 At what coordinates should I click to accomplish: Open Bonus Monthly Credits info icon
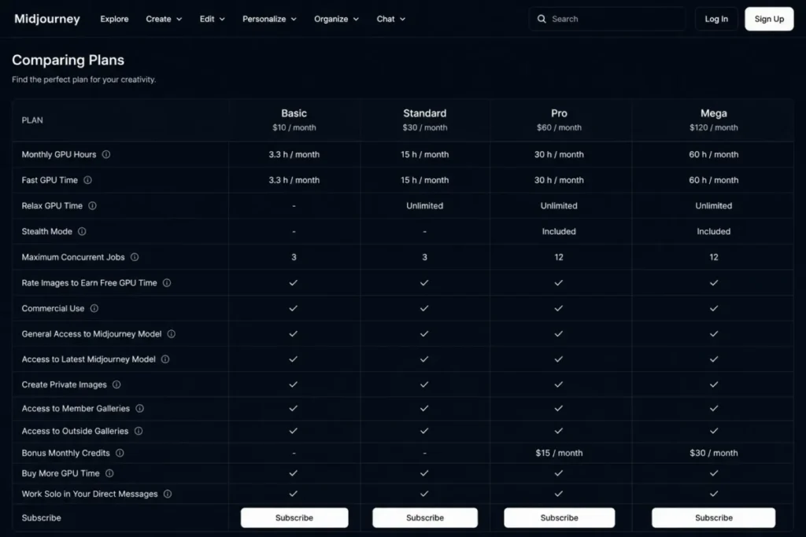[120, 454]
